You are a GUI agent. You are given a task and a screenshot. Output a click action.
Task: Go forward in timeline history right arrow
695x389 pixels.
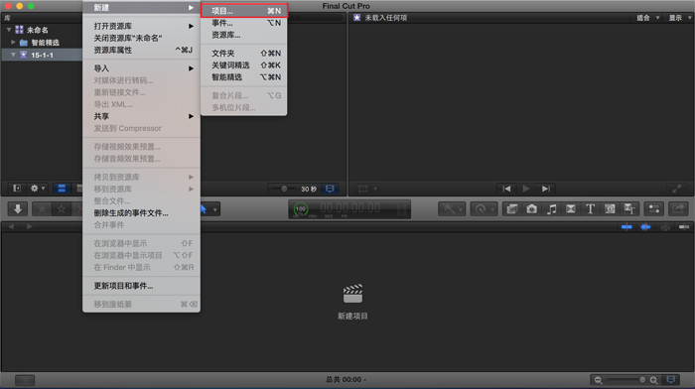[x=29, y=227]
